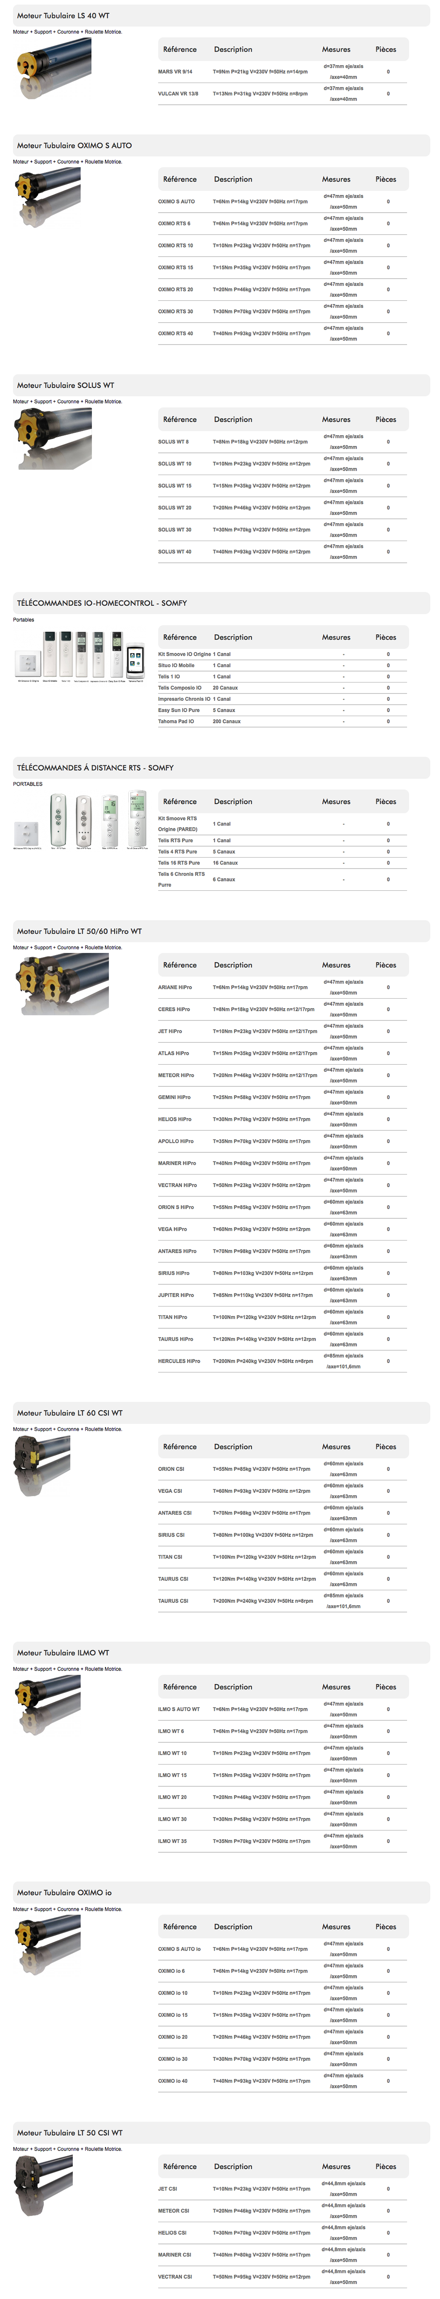Select 'Moteur Tubulaire LT 50 CSI WT' heading
This screenshot has height=2299, width=440.
tap(69, 2133)
